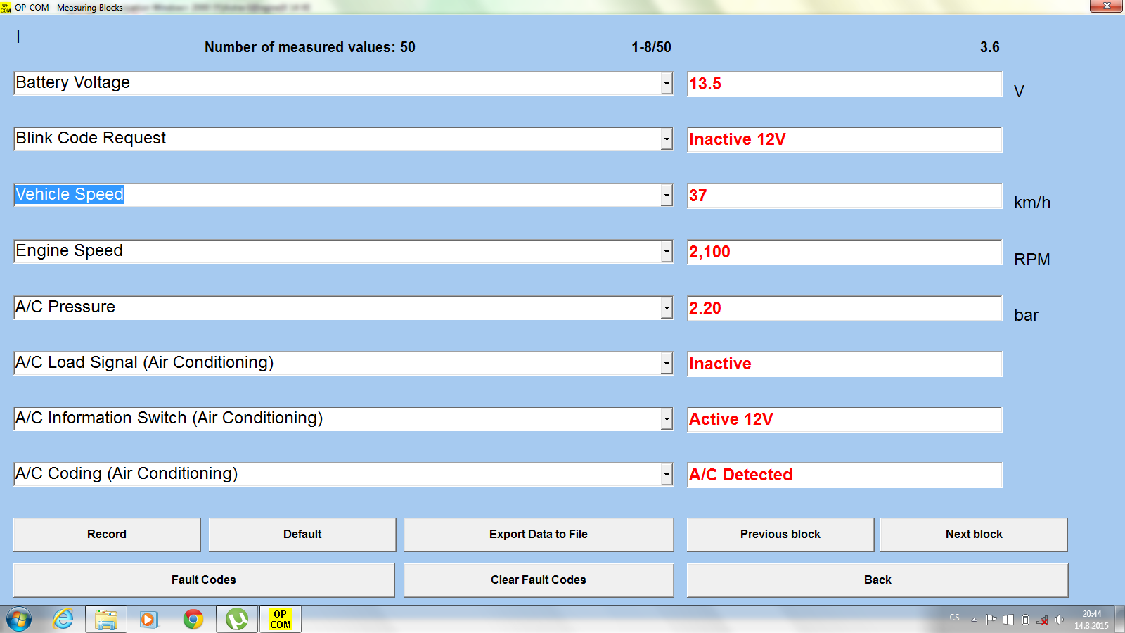Open Windows Explorer folder icon

coord(106,619)
